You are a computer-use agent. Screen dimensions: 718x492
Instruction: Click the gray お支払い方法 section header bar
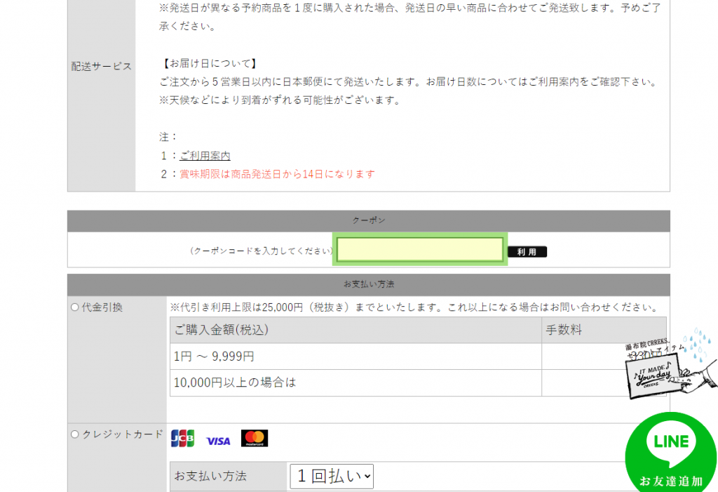tap(368, 284)
